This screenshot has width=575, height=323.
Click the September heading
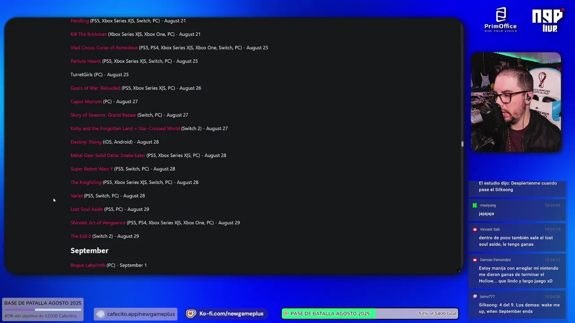89,250
